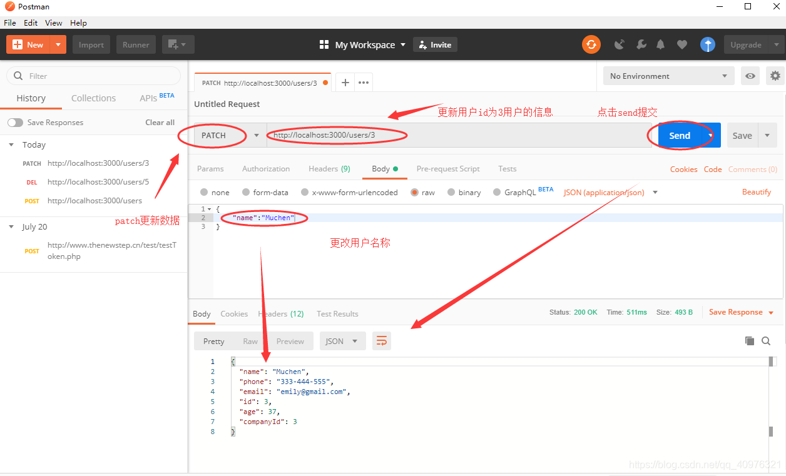Select the binary body type

[451, 193]
